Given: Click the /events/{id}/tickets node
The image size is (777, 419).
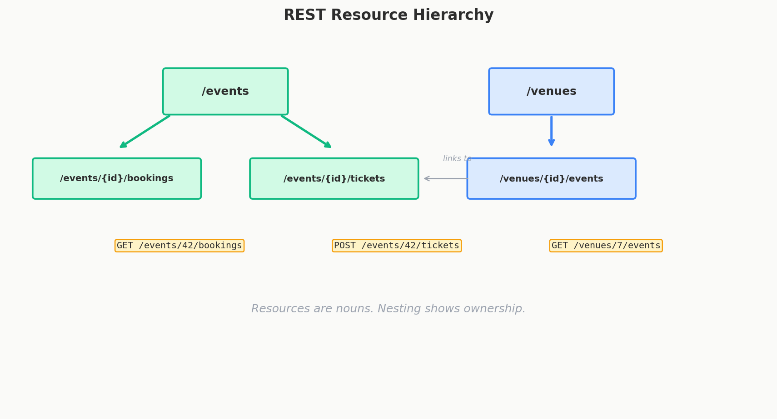Looking at the screenshot, I should (334, 178).
